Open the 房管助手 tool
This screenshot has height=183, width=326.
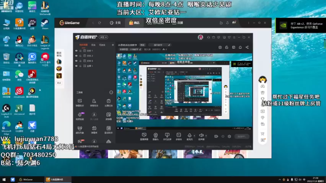coord(94,103)
